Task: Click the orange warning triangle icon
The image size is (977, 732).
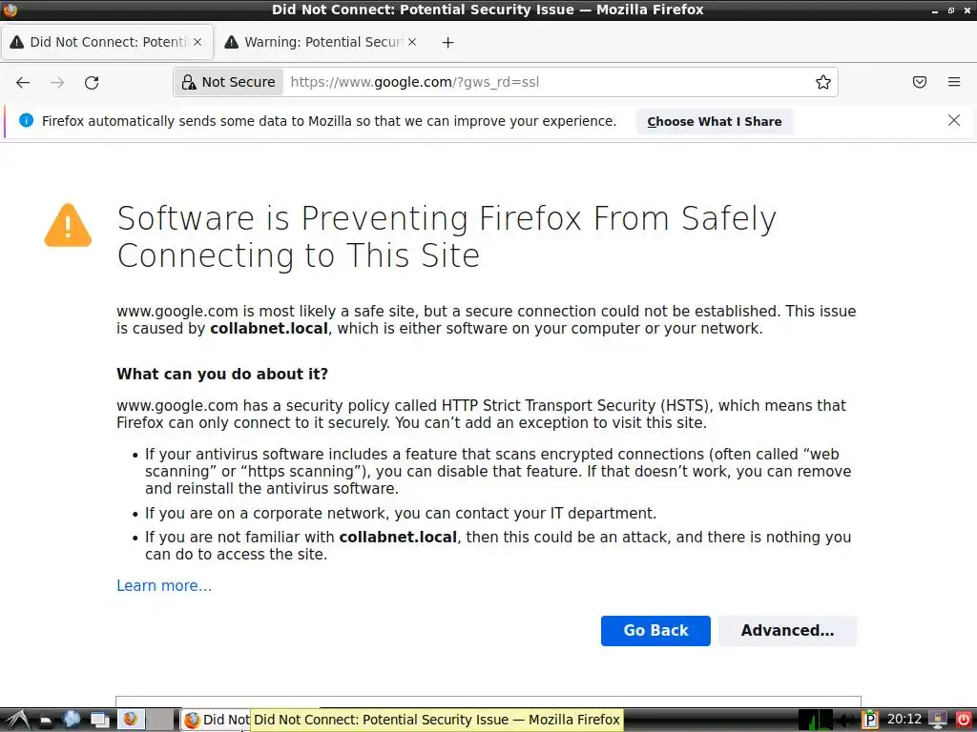Action: click(68, 225)
